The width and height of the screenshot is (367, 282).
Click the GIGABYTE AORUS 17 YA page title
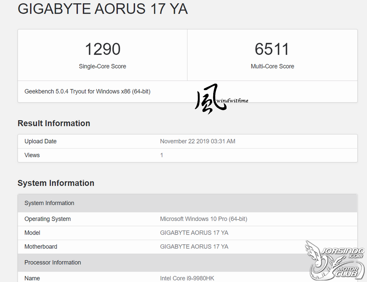[x=103, y=9]
